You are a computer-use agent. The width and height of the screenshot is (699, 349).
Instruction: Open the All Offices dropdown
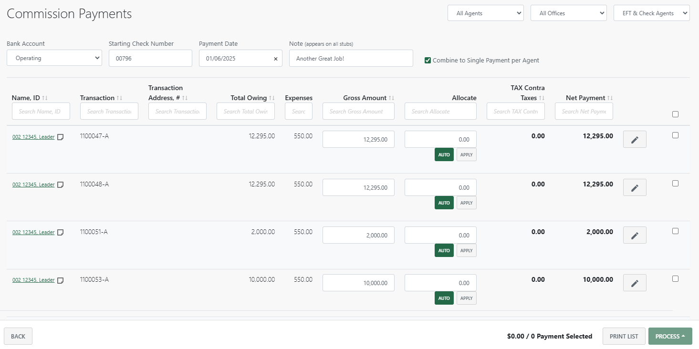click(x=568, y=13)
